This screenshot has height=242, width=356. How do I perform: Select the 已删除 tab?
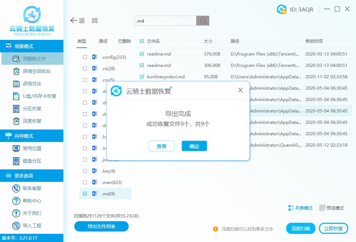click(x=125, y=41)
